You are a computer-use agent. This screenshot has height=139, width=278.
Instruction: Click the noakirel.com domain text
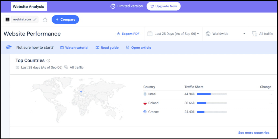point(22,20)
